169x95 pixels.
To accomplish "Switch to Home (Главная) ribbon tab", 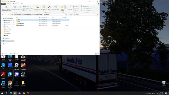I will (9, 4).
